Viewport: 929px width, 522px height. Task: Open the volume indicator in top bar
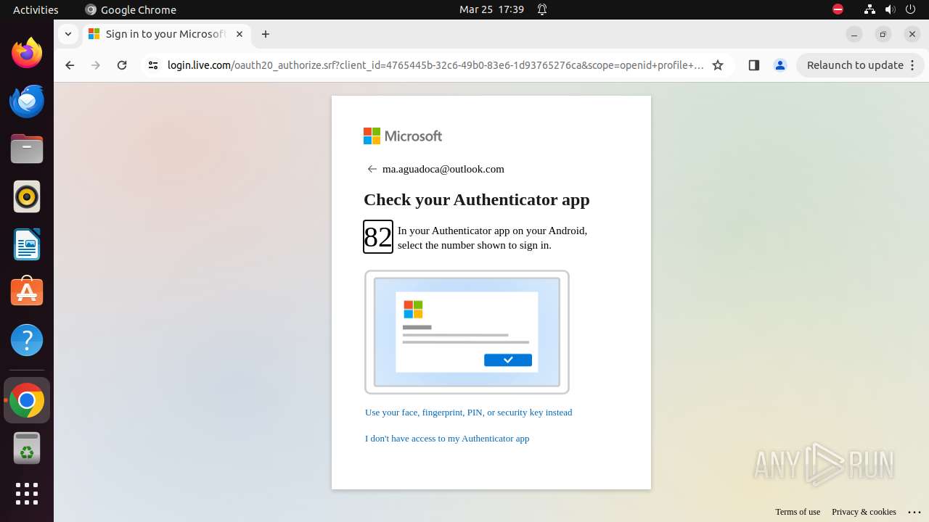tap(890, 9)
